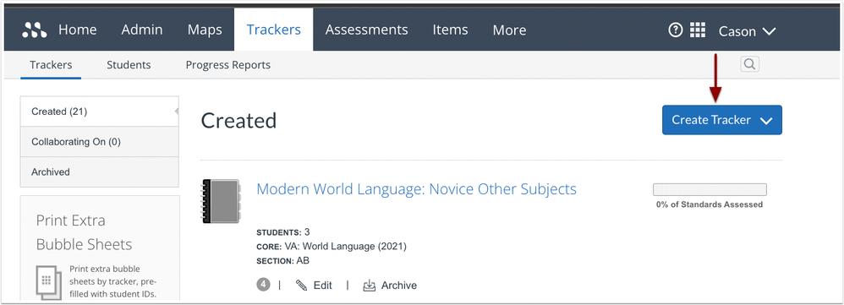Screen dimensions: 844x305
Task: Expand the Create Tracker dropdown arrow
Action: click(x=766, y=121)
